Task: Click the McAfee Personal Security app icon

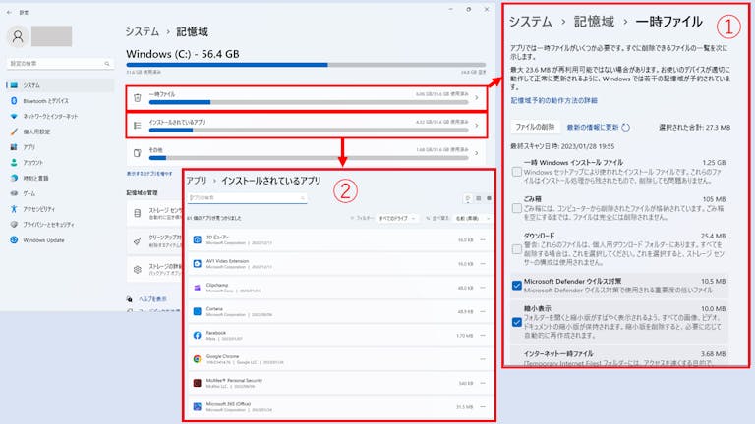Action: 197,383
